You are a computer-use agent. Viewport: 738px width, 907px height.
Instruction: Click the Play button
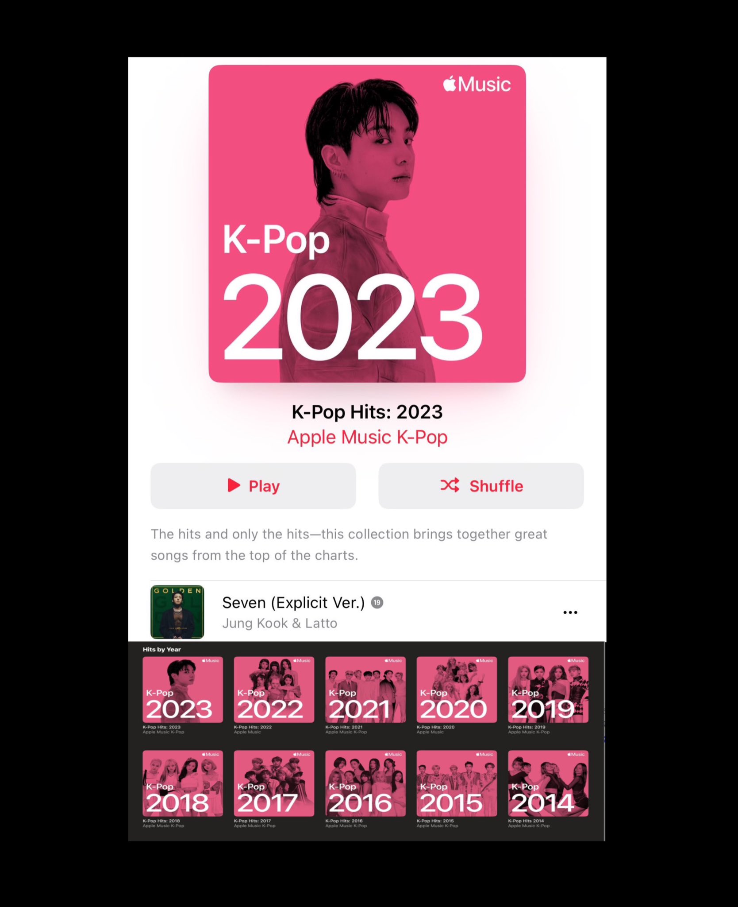pos(253,486)
